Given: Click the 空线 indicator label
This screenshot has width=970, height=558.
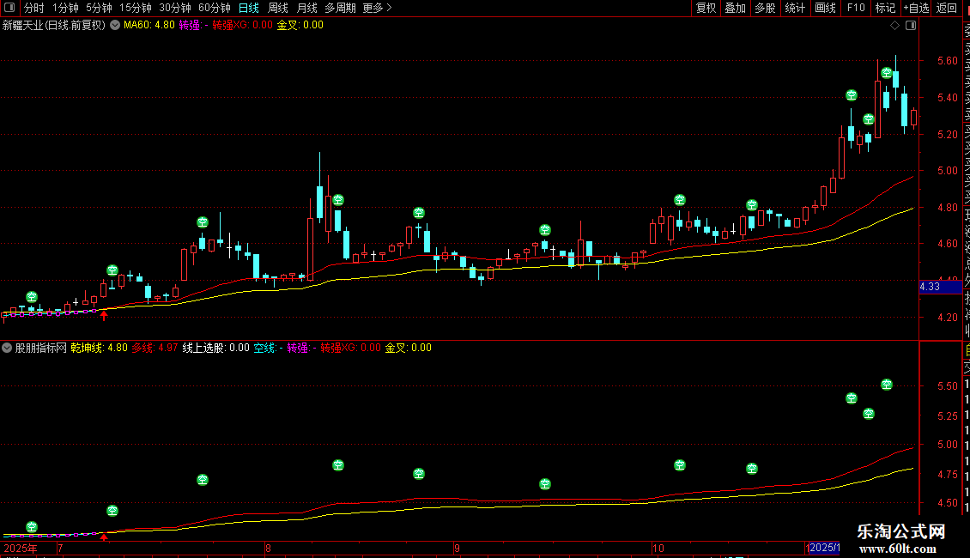Looking at the screenshot, I should (x=268, y=348).
